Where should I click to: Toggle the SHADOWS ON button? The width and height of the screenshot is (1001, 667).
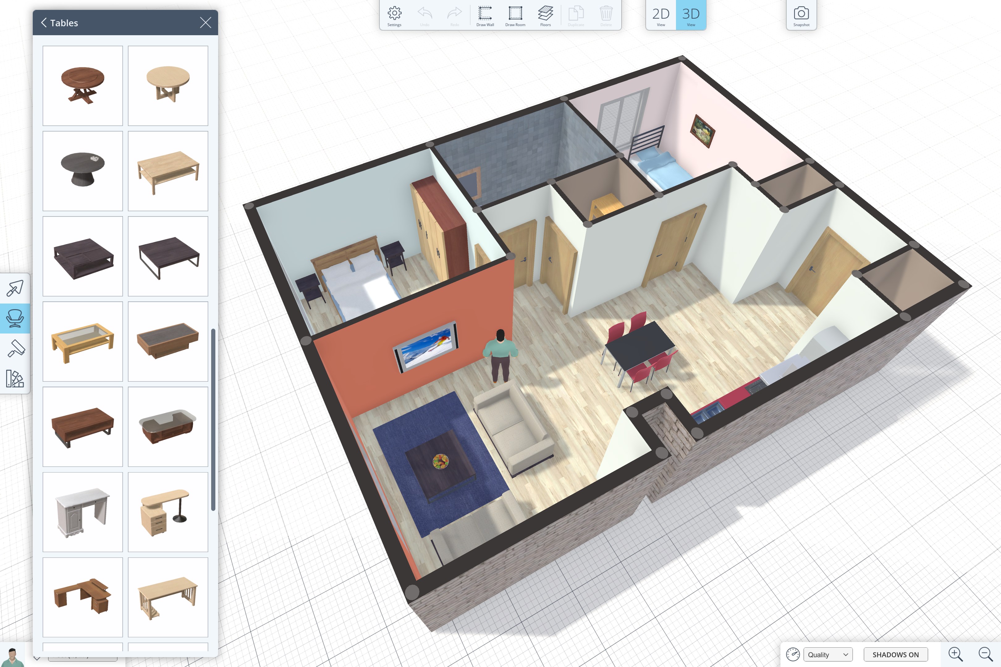[895, 654]
